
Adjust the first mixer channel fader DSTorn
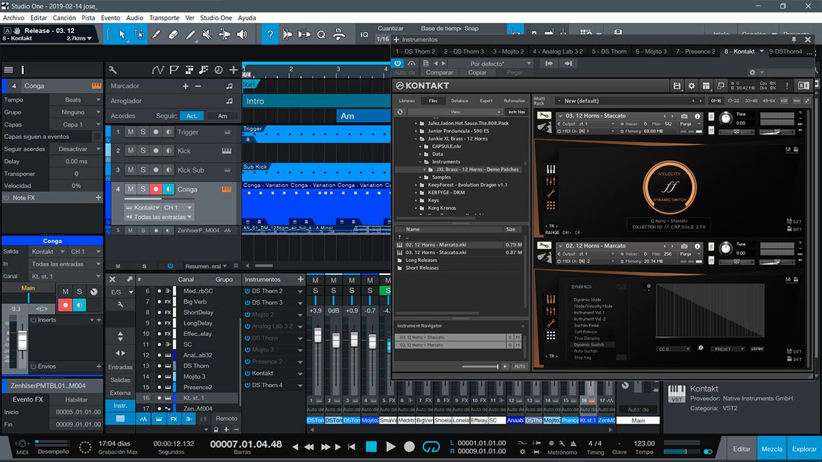pos(317,336)
